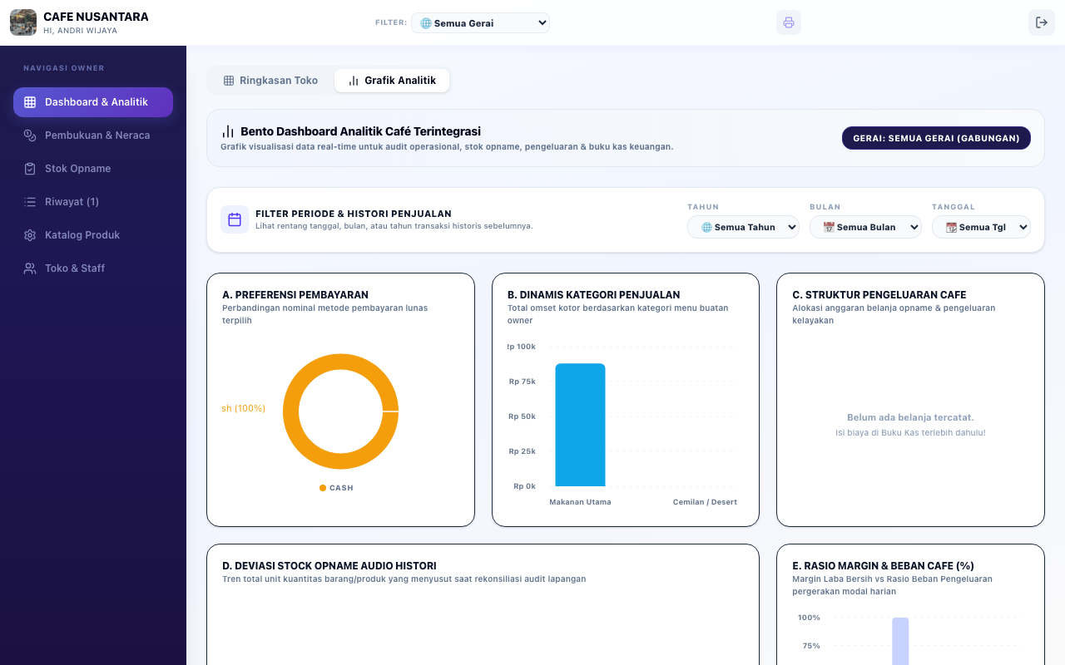1065x665 pixels.
Task: Click the Dashboard grid icon in sidebar
Action: [x=30, y=102]
